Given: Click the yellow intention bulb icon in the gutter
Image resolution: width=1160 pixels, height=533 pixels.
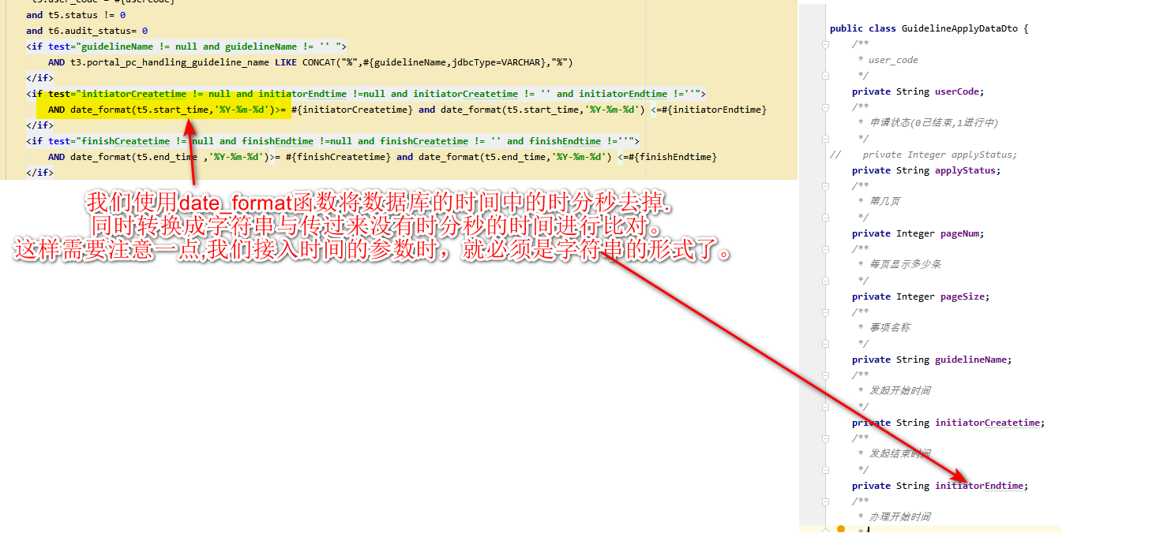Looking at the screenshot, I should [x=841, y=529].
